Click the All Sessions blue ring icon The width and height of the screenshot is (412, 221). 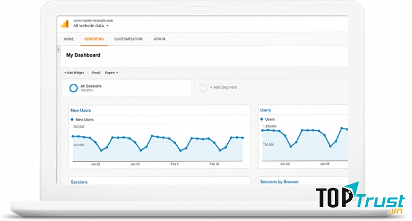[73, 88]
